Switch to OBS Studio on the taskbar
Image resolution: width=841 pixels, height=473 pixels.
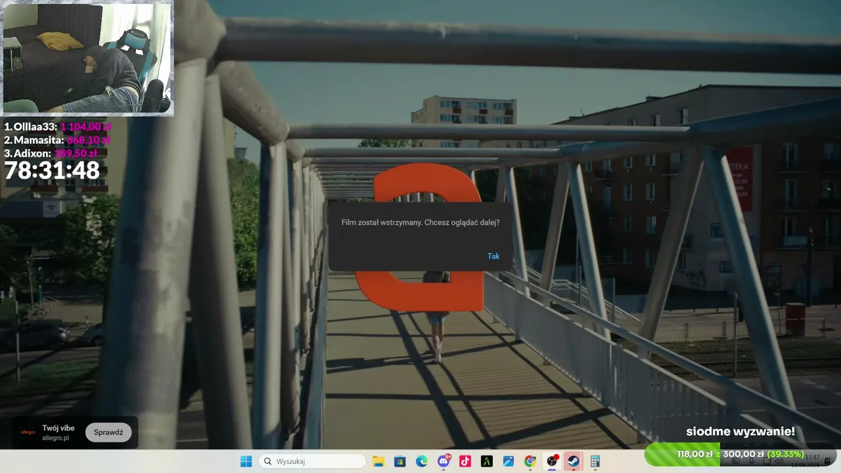(552, 461)
